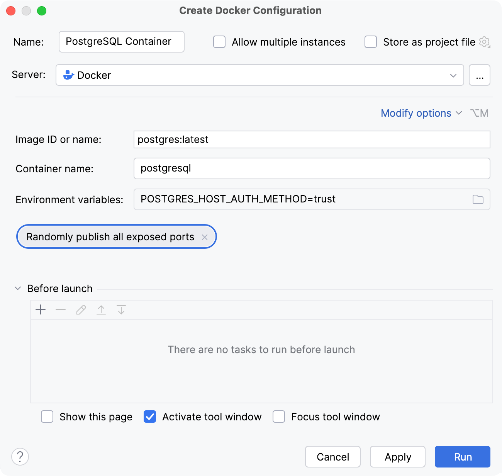The image size is (502, 476).
Task: Add a new Before launch task
Action: 41,309
